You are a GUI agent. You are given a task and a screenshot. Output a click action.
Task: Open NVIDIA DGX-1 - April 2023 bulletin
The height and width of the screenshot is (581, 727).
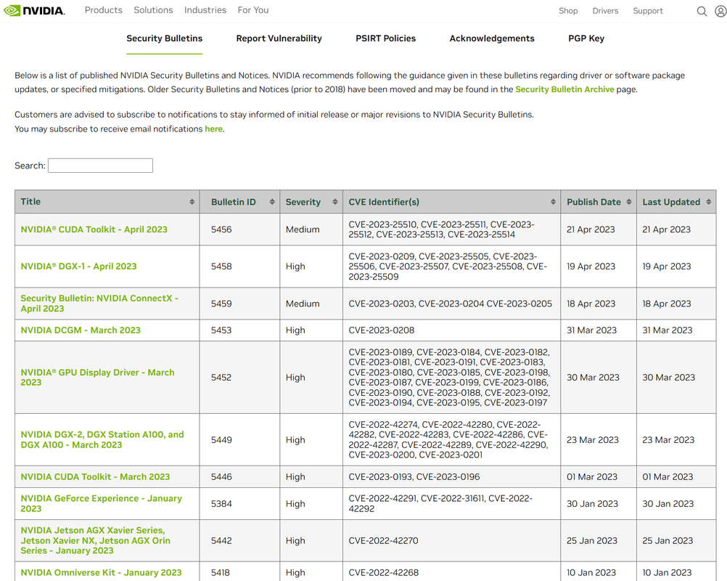pos(79,267)
